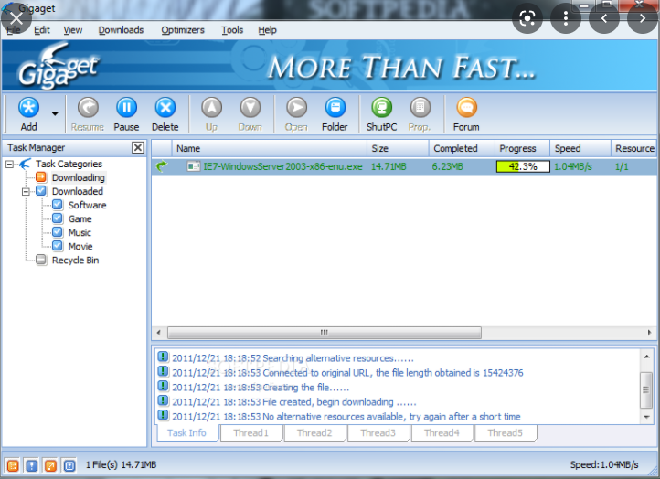Select the Music category
Image resolution: width=660 pixels, height=479 pixels.
(x=80, y=233)
